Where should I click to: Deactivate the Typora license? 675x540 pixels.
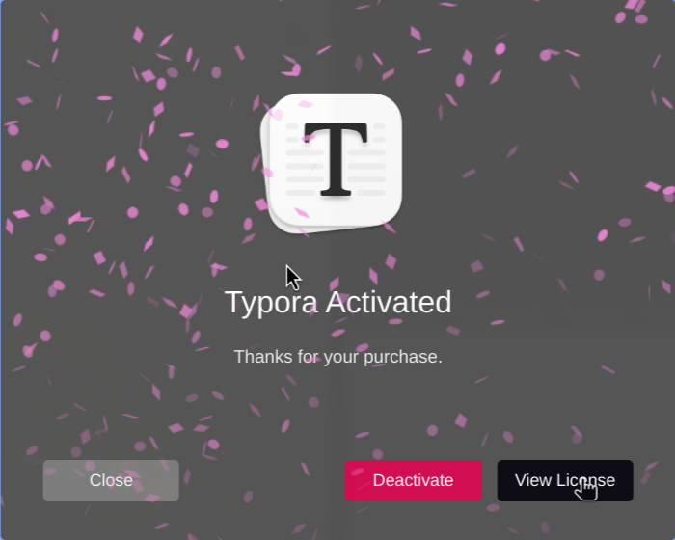[414, 480]
